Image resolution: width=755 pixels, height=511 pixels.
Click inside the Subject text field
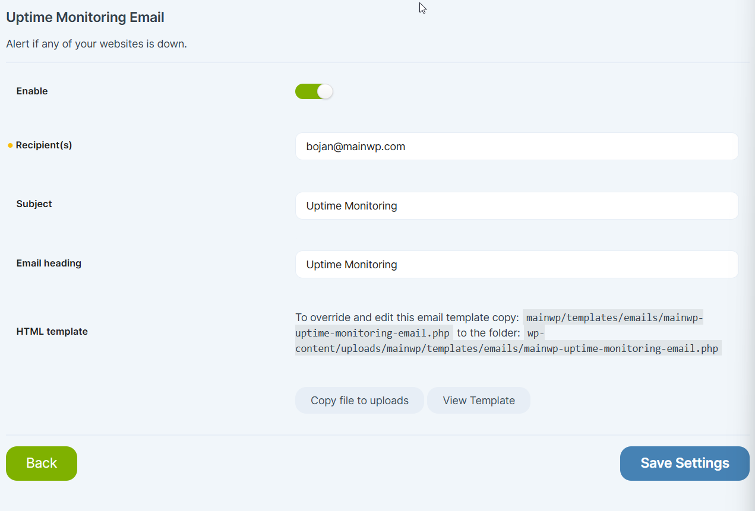click(516, 205)
